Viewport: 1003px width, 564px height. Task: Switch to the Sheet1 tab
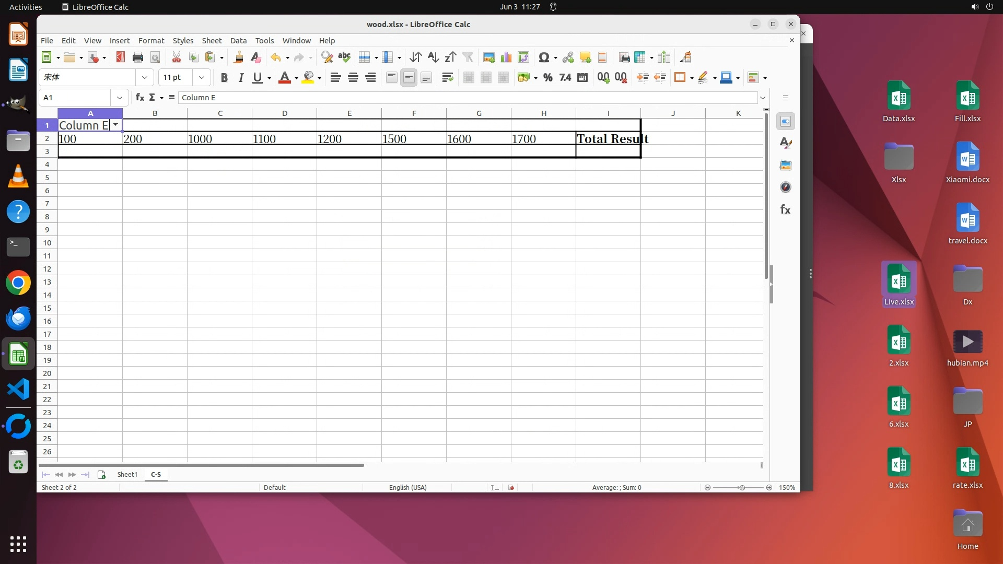click(x=127, y=475)
